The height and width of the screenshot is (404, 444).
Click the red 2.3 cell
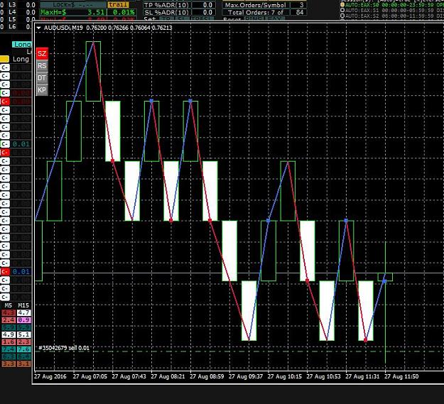[23, 342]
